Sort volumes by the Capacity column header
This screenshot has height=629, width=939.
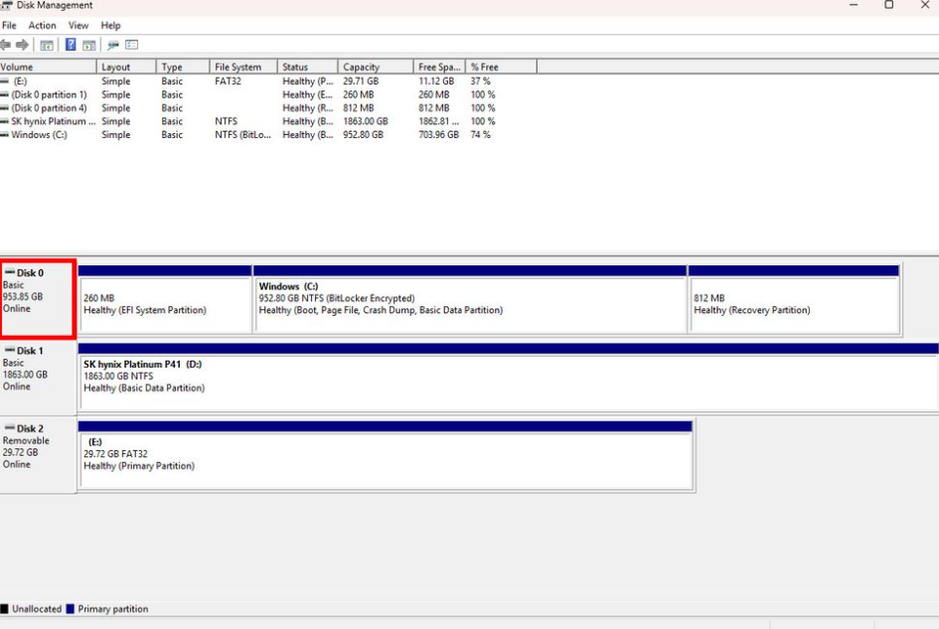point(374,67)
